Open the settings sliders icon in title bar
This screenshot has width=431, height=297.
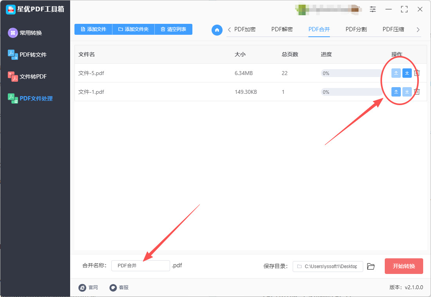point(373,9)
